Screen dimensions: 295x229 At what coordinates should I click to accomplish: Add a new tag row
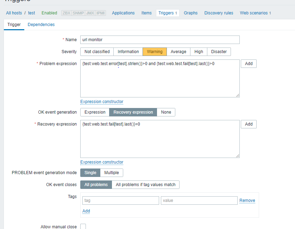pyautogui.click(x=86, y=211)
